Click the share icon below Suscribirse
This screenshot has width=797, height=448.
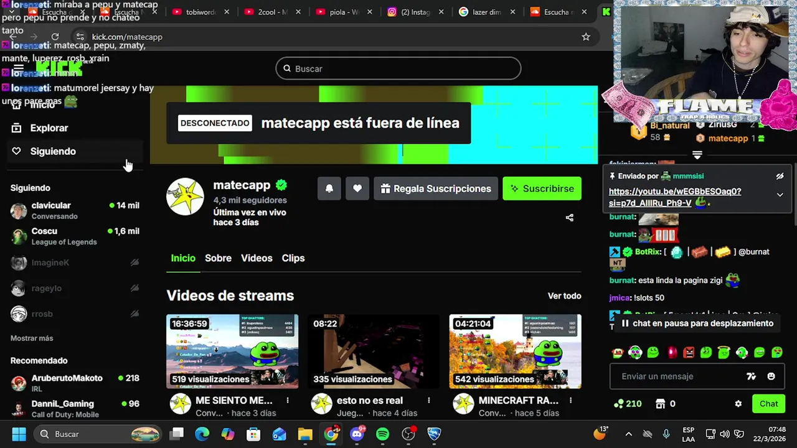[x=569, y=217]
